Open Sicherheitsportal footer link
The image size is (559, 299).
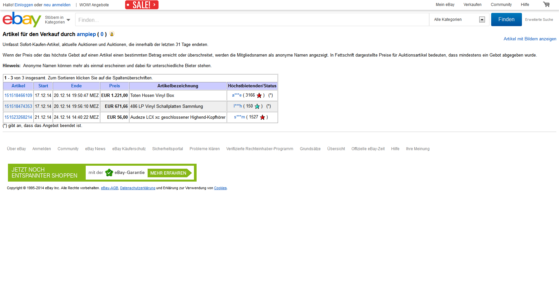tap(167, 149)
